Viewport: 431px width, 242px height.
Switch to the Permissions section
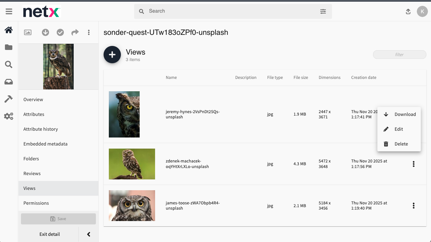[x=36, y=203]
